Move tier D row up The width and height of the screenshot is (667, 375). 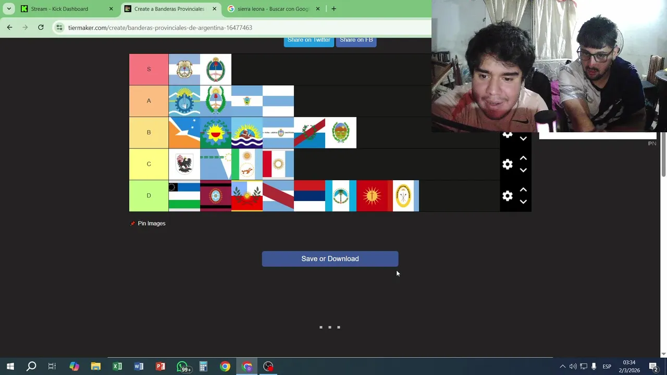click(x=523, y=190)
